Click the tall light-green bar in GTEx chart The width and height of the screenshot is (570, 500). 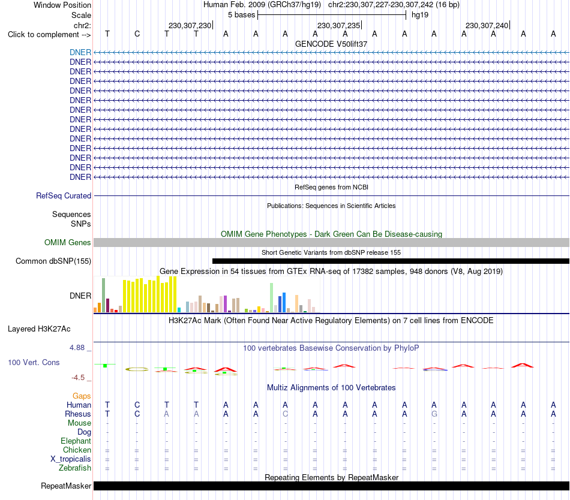pyautogui.click(x=272, y=298)
